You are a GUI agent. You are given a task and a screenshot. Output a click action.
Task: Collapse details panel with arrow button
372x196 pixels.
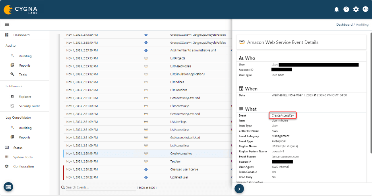239,189
